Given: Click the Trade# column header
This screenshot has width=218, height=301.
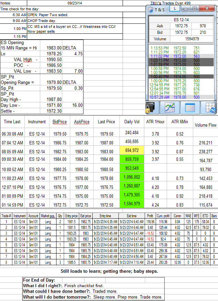Looking at the screenshot, I should (x=6, y=216).
